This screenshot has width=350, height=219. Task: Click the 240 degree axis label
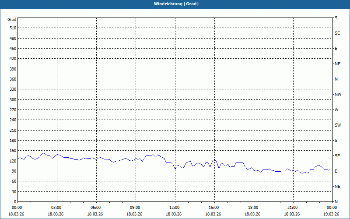(x=13, y=120)
